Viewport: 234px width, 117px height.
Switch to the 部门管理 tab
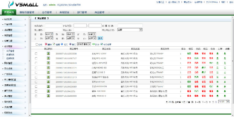point(82,12)
